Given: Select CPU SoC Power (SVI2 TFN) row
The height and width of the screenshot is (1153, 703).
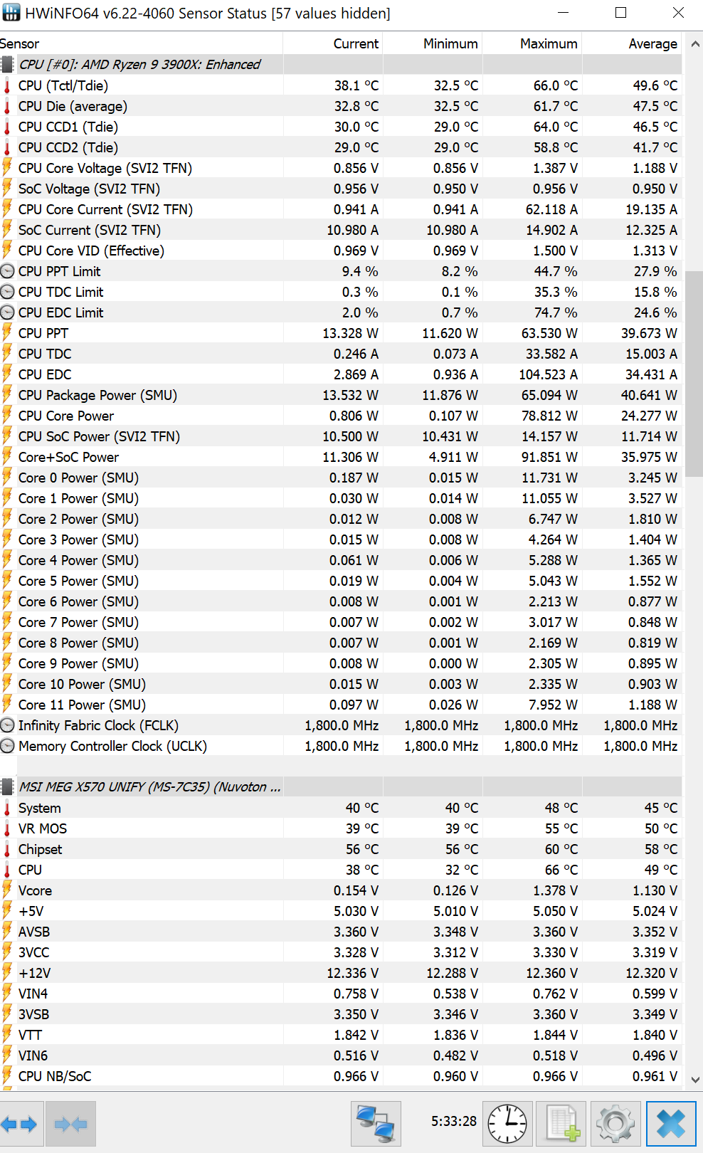Looking at the screenshot, I should click(341, 436).
